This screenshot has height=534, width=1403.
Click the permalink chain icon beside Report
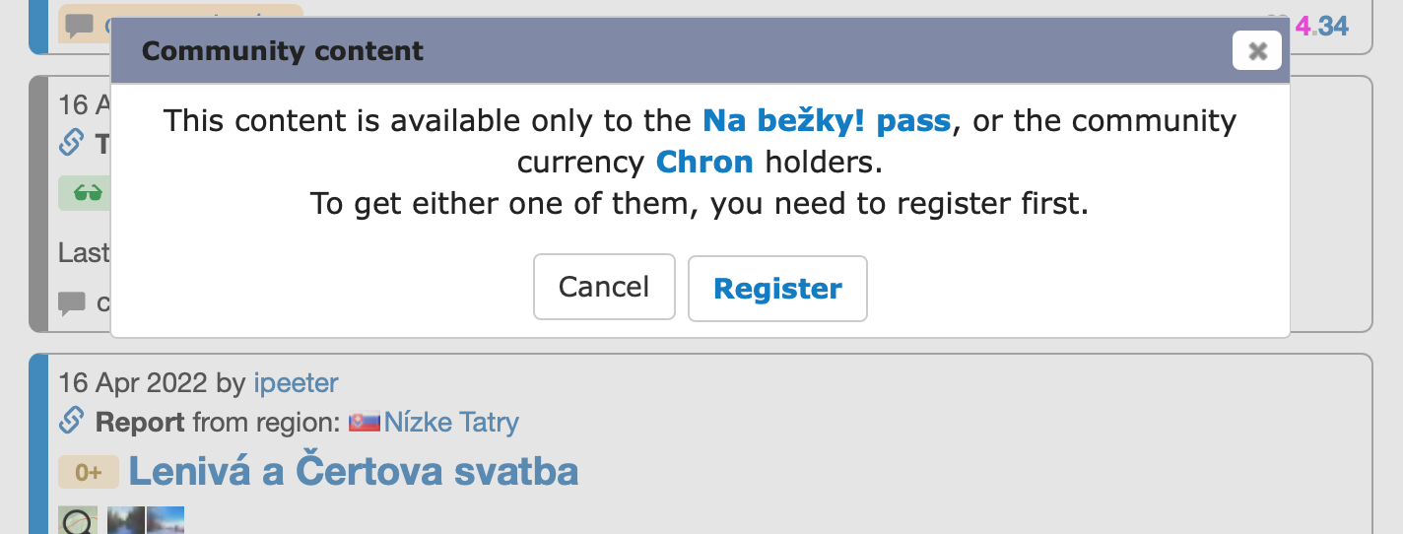[x=72, y=423]
